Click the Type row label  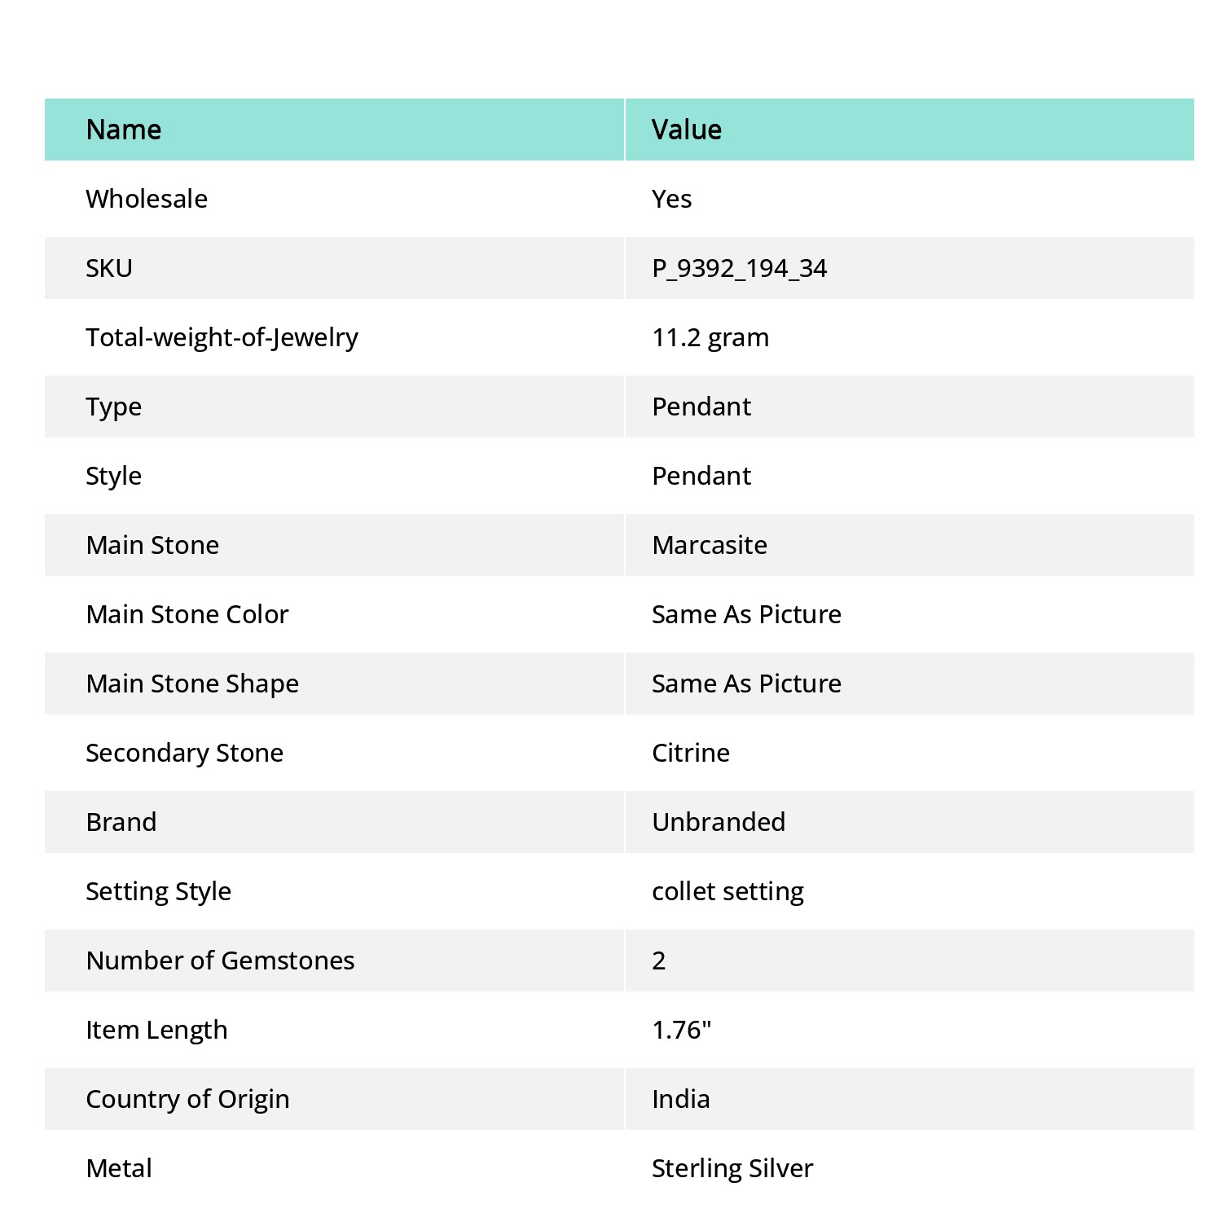(x=114, y=407)
